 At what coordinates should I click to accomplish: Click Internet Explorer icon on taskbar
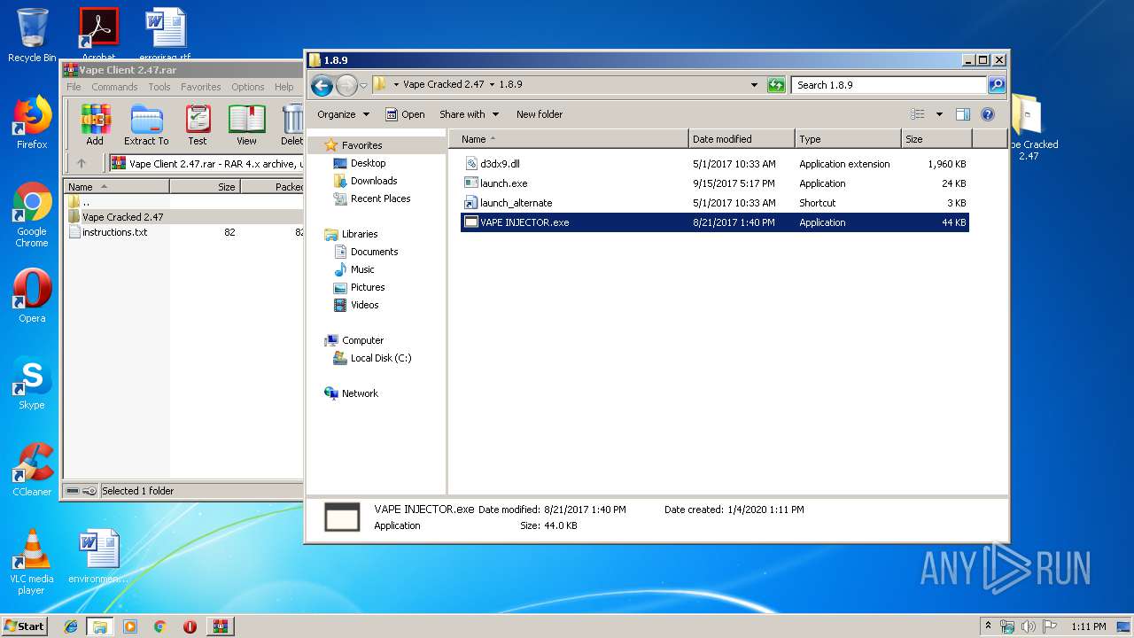(71, 626)
